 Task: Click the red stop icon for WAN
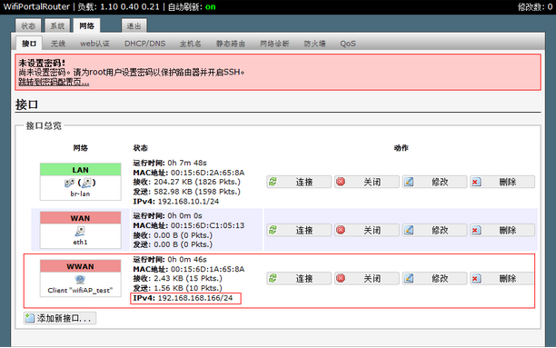click(x=341, y=230)
